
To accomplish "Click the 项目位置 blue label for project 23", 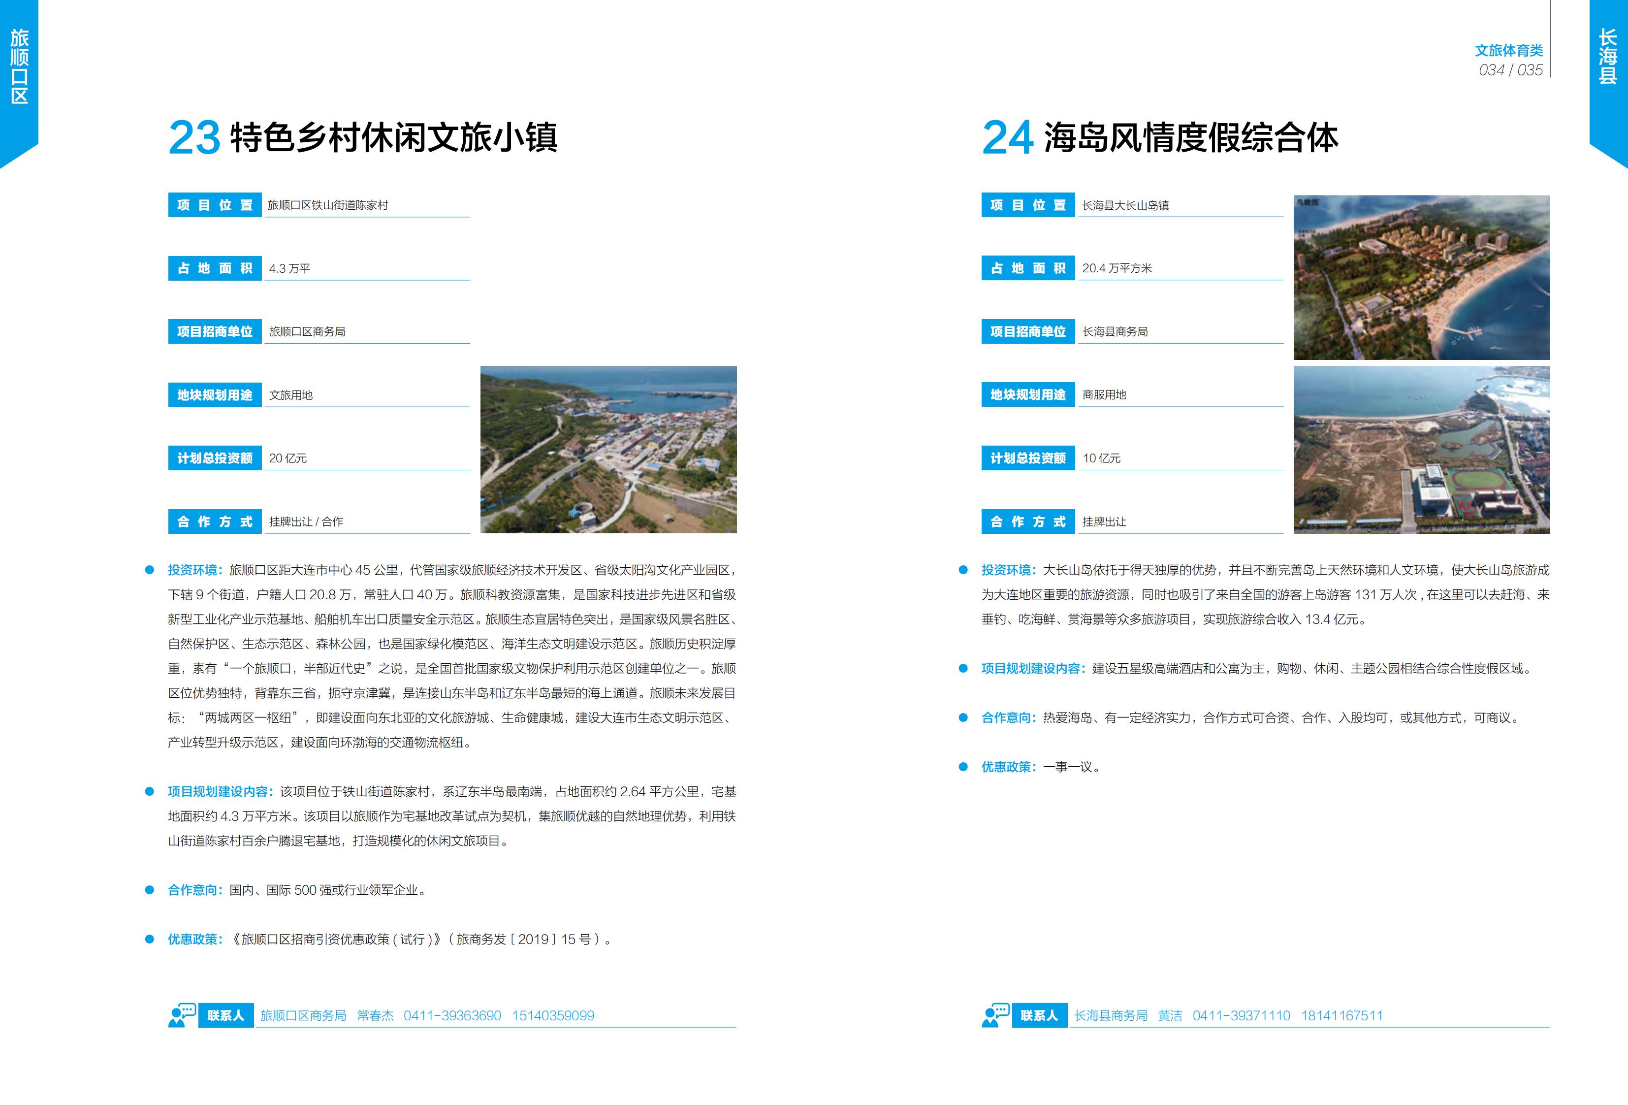I will point(215,206).
